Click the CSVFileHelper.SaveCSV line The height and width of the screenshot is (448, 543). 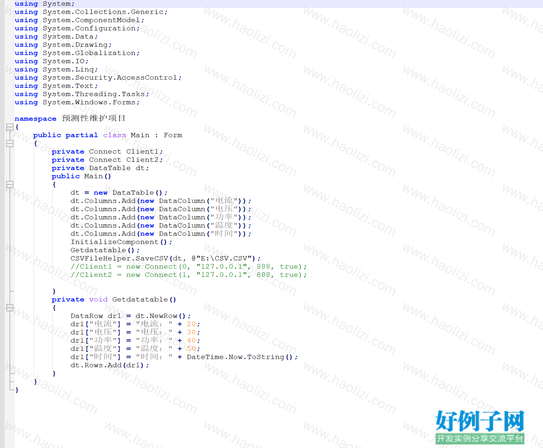(166, 258)
